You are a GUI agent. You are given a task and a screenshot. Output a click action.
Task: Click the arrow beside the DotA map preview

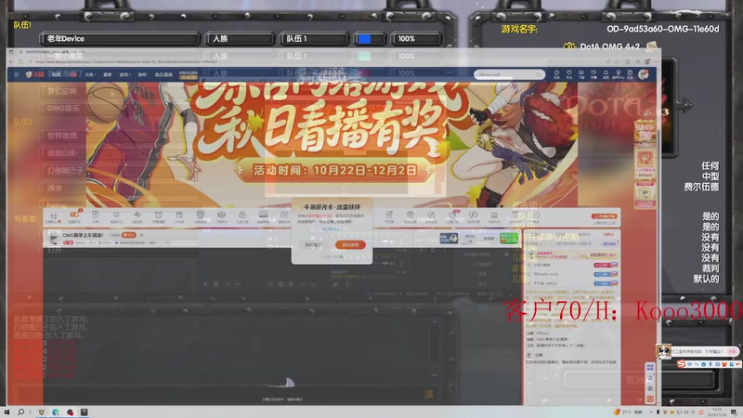[684, 104]
